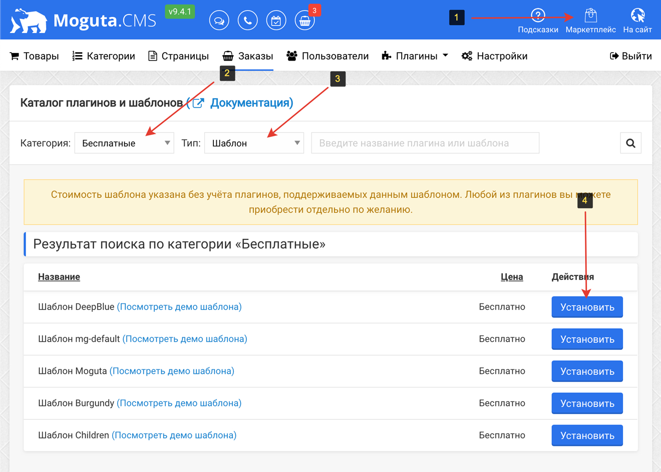Click the Moguta.CMS rhino logo
Viewport: 661px width, 472px height.
click(x=29, y=20)
